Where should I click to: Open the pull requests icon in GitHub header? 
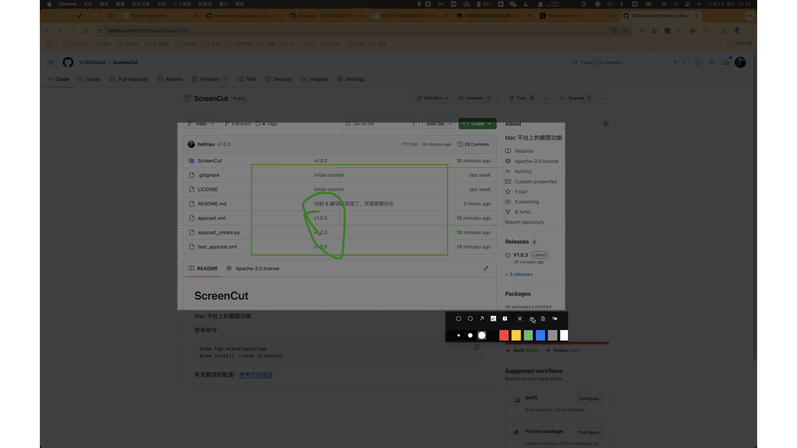click(x=712, y=62)
